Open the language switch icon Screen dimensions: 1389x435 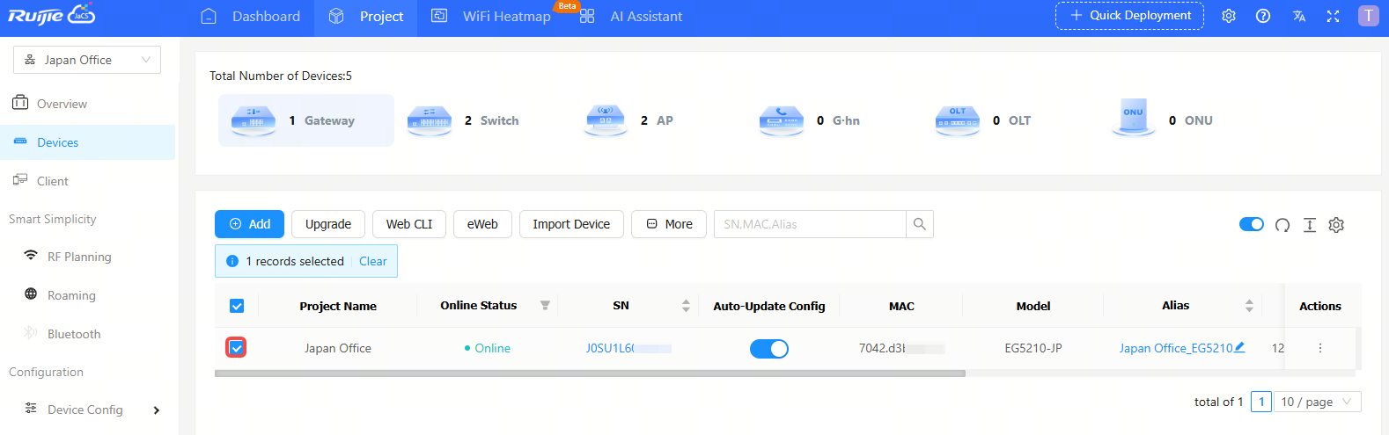point(1298,16)
